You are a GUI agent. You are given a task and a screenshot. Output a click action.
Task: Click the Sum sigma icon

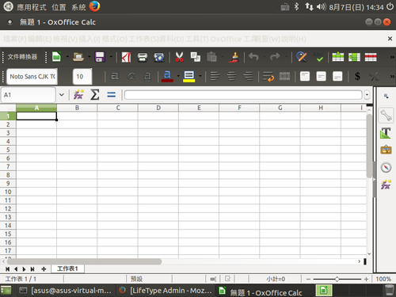point(95,94)
